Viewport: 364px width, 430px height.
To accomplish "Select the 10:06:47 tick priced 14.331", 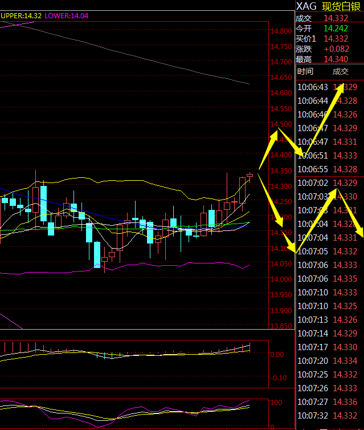I will pos(328,142).
